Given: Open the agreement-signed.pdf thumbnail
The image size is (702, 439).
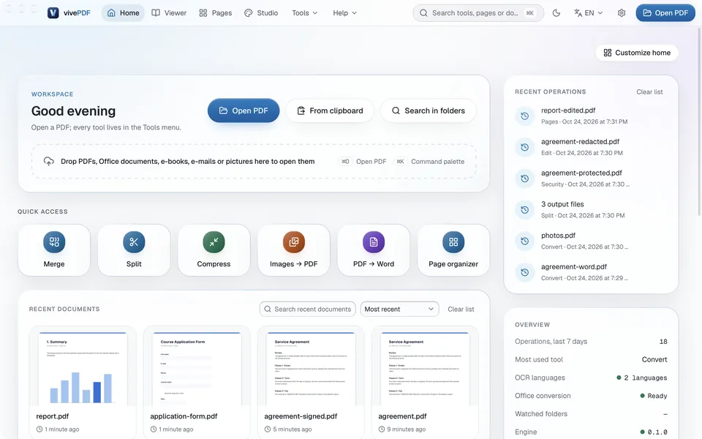Looking at the screenshot, I should click(x=311, y=369).
